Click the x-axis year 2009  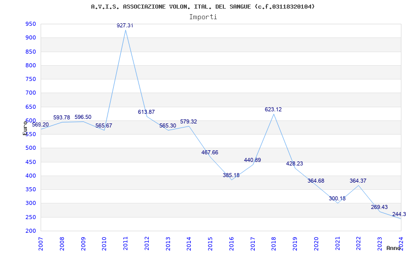(x=83, y=244)
